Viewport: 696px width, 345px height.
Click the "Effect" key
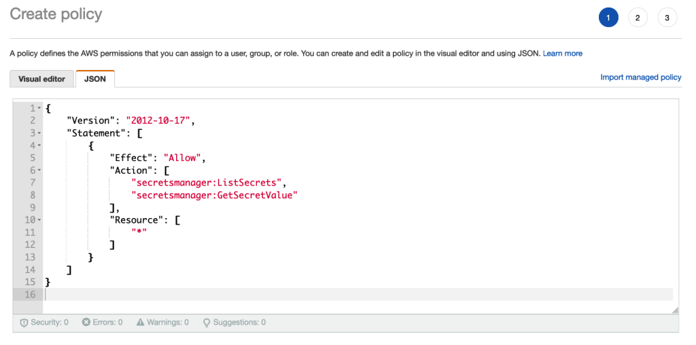[x=132, y=158]
